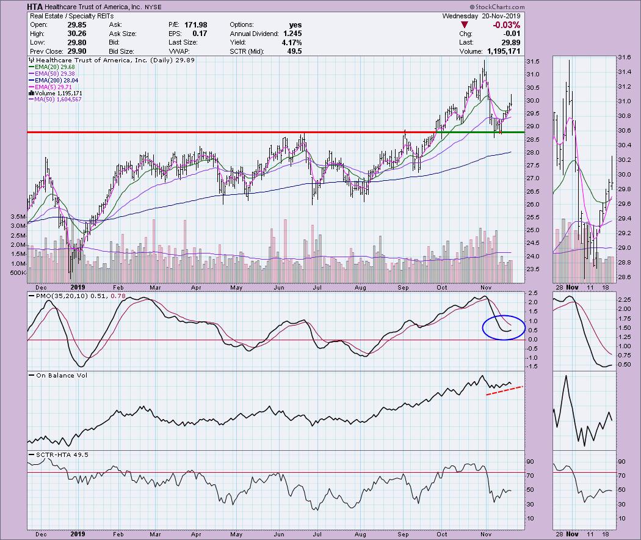Click the Options value 'yes'
This screenshot has width=641, height=540.
[295, 25]
